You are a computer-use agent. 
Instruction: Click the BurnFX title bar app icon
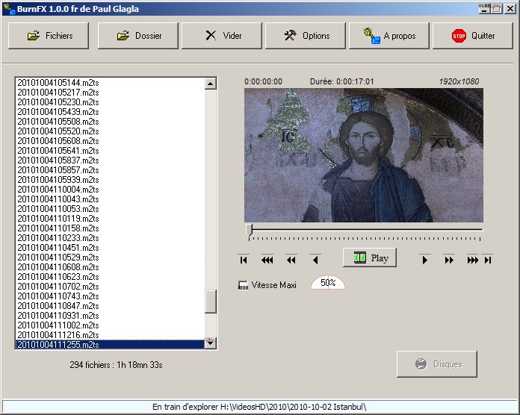9,9
